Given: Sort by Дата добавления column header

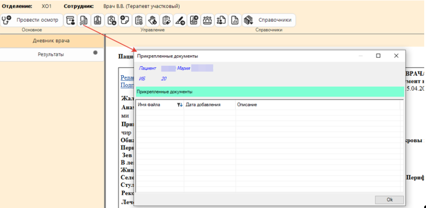Looking at the screenshot, I should (210, 104).
